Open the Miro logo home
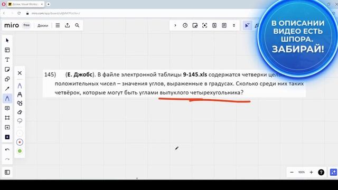The height and width of the screenshot is (190, 338). [12, 25]
